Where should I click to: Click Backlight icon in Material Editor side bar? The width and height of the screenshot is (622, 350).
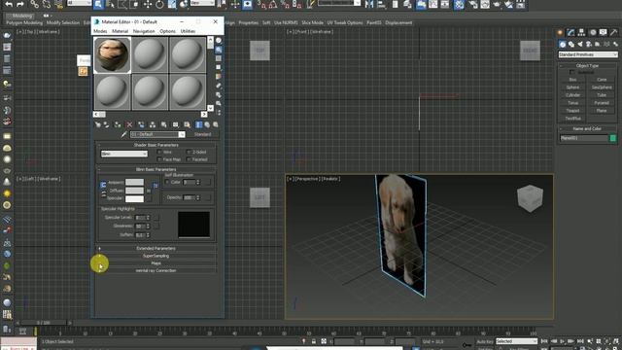click(x=219, y=50)
